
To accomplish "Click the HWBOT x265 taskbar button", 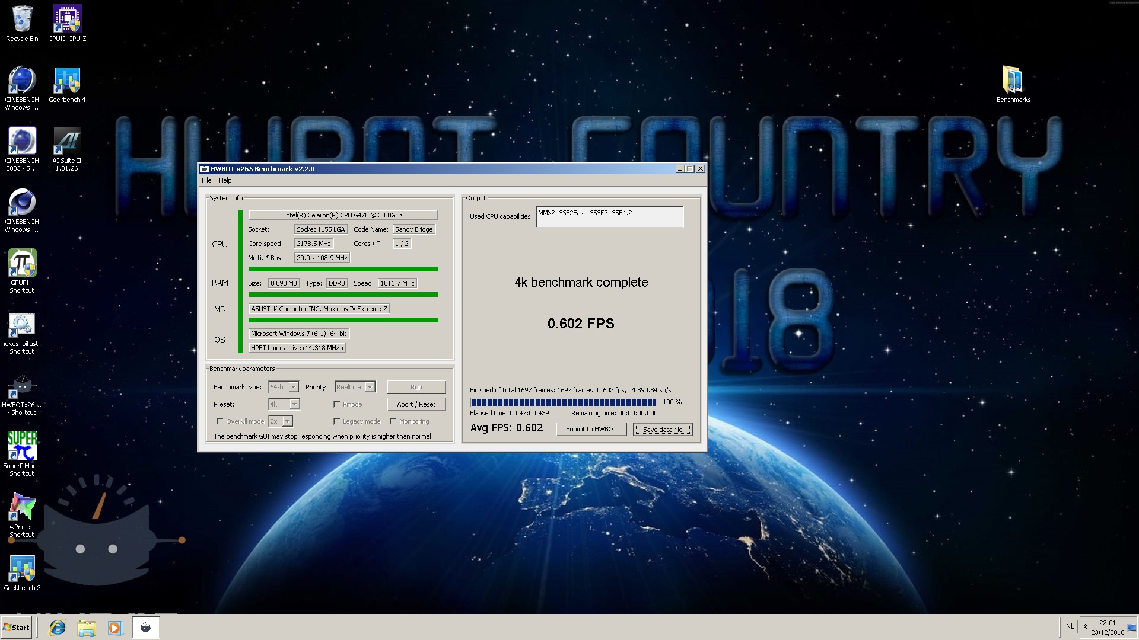I will 145,628.
